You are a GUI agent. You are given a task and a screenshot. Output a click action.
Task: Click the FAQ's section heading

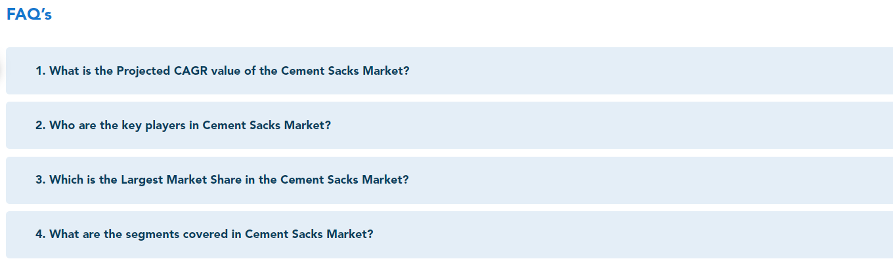coord(29,15)
